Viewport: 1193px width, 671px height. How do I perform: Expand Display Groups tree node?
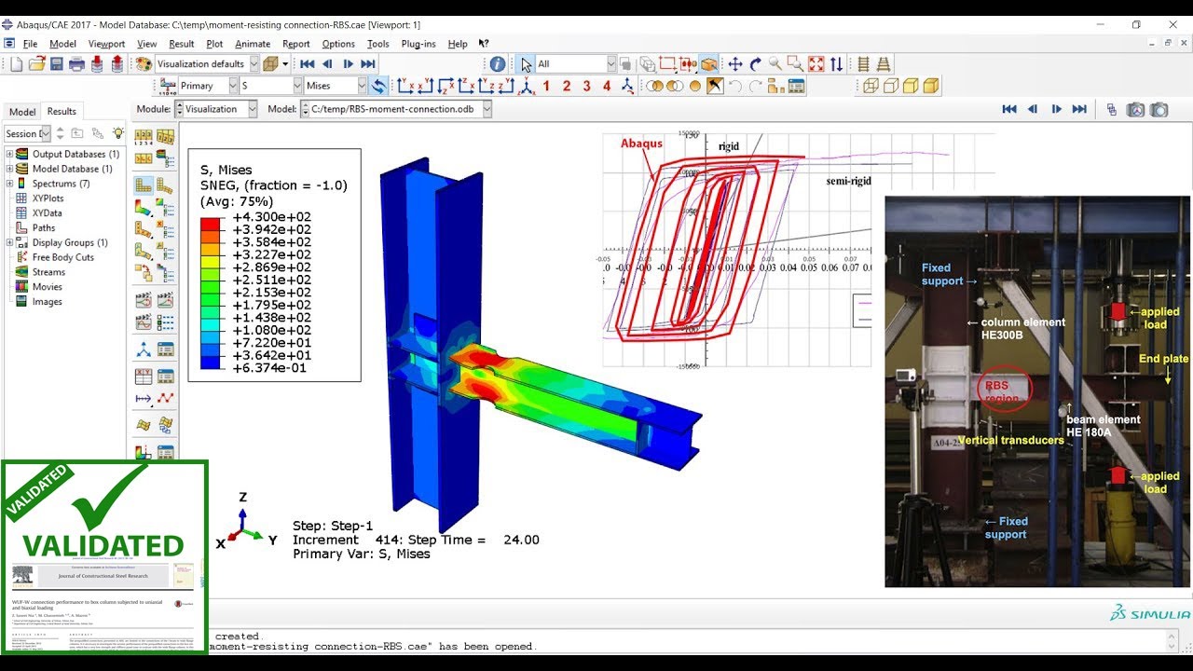(9, 242)
